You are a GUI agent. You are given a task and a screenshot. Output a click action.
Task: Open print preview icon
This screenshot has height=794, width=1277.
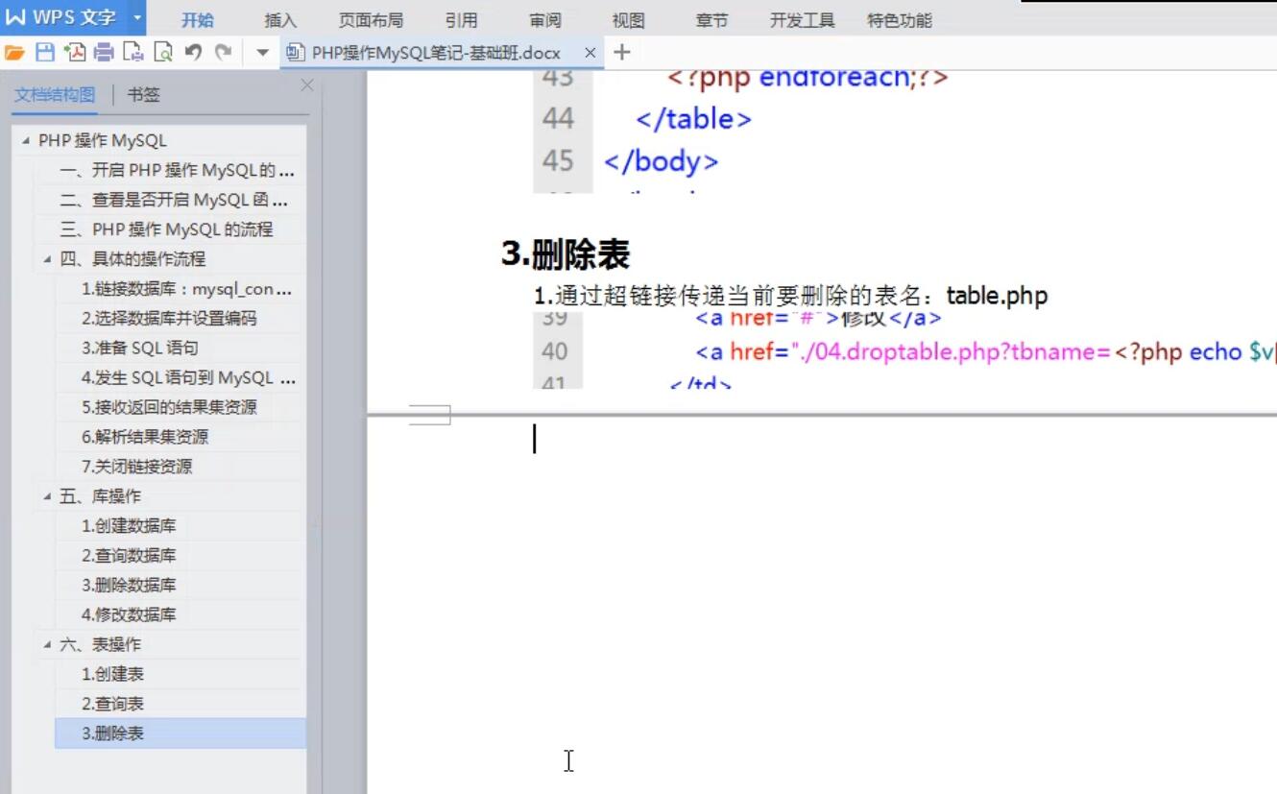[x=163, y=53]
